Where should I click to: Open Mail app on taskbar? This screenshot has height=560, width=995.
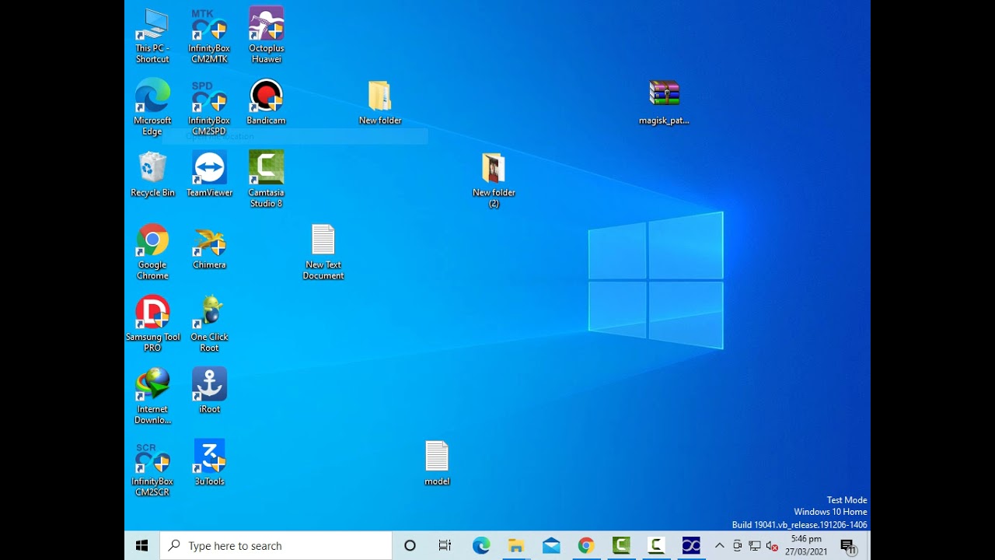click(x=551, y=546)
